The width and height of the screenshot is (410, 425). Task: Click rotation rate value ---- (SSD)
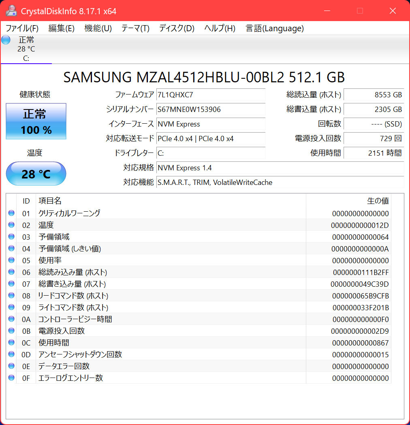374,124
